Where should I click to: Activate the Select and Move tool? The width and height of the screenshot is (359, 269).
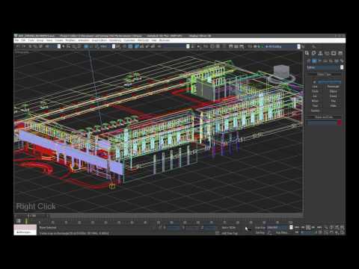coord(86,46)
